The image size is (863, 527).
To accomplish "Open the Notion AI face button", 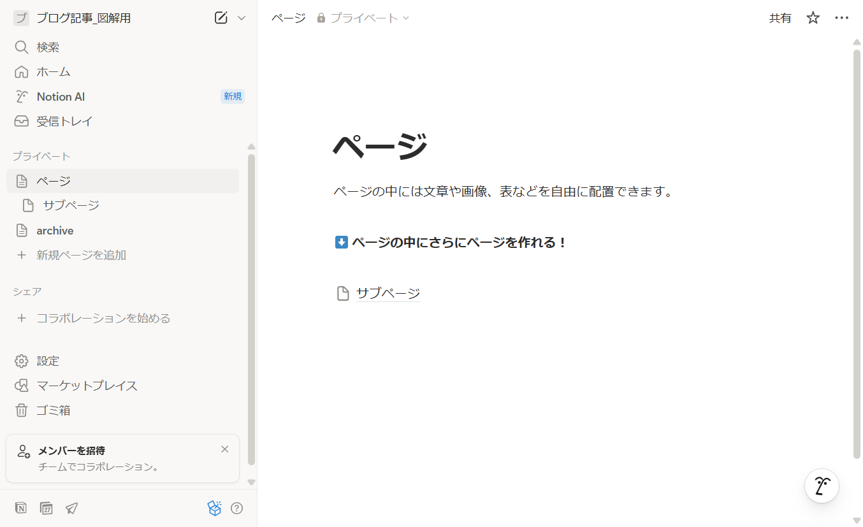I will [822, 486].
